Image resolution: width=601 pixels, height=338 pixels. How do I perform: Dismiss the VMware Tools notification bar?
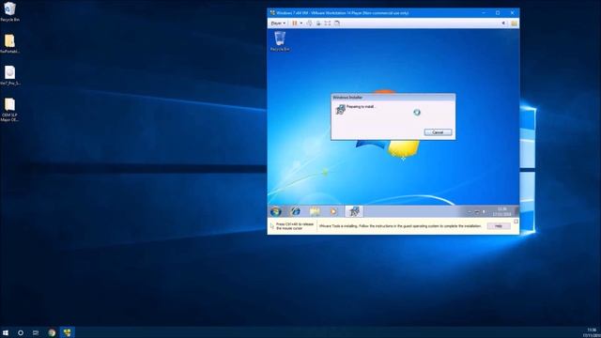pyautogui.click(x=516, y=222)
